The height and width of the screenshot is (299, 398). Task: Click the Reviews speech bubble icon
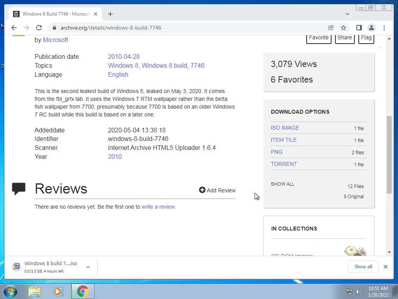[19, 189]
